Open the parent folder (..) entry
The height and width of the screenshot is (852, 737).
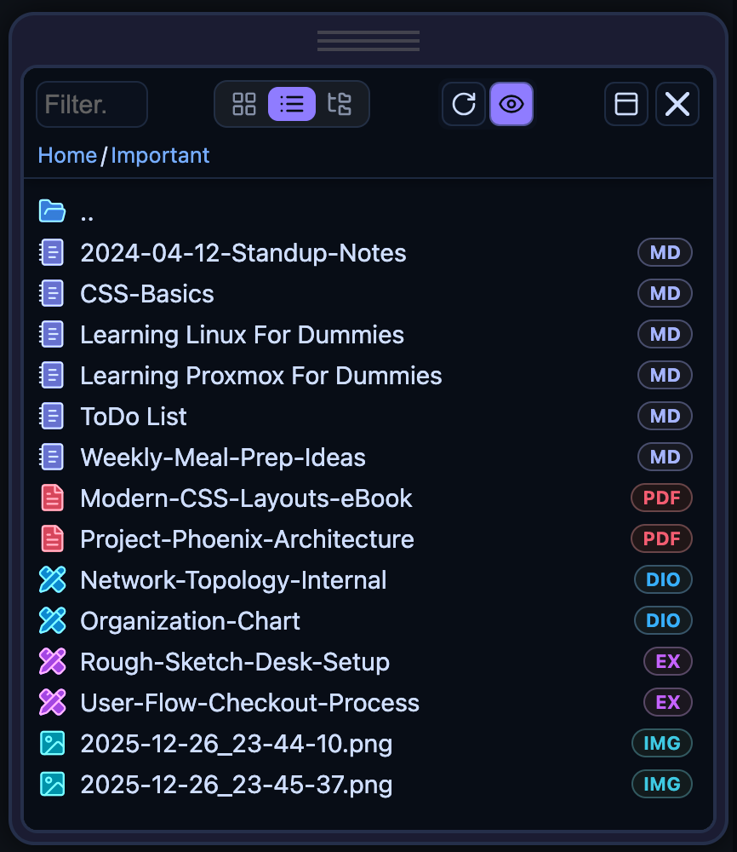coord(86,212)
